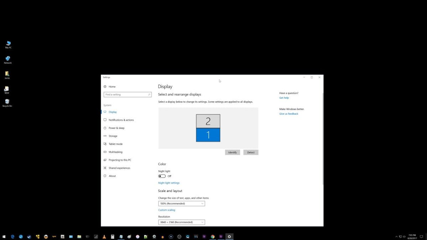Open the Resolution dropdown
Viewport: 427px width, 240px height.
click(181, 222)
